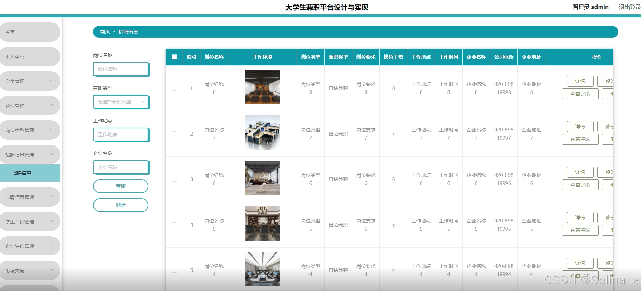Check the checkbox for row index 1
641x291 pixels.
tap(175, 88)
